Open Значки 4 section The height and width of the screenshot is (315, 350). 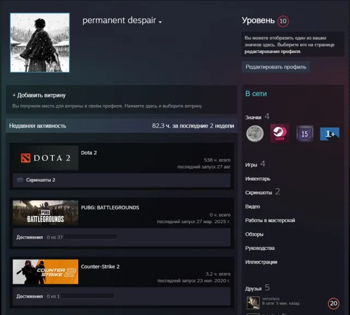point(257,116)
